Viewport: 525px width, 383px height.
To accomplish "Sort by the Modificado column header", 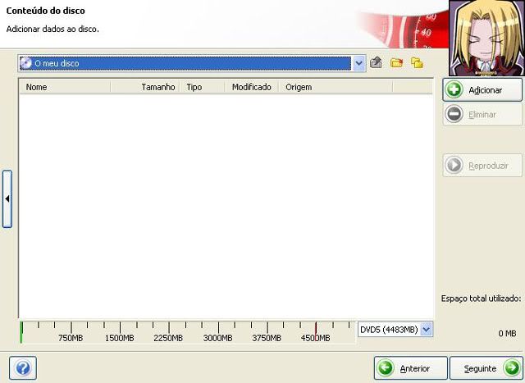I will click(251, 86).
